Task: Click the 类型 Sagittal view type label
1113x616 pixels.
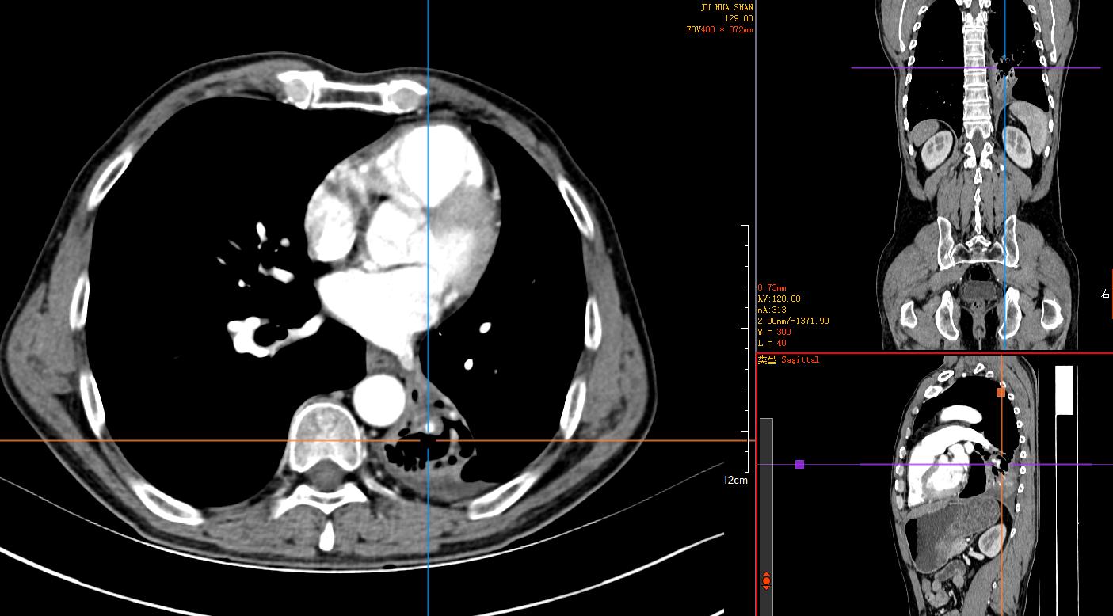Action: click(788, 360)
